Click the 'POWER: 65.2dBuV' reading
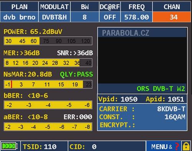 33,32
